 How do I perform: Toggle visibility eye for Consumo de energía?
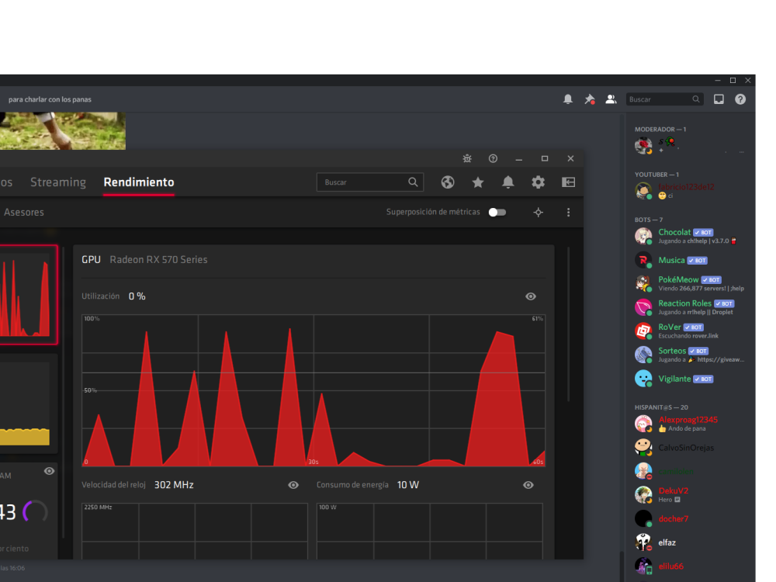(528, 485)
